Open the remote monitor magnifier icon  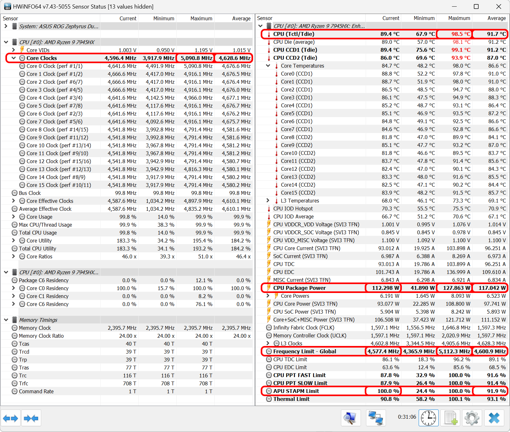click(x=351, y=418)
